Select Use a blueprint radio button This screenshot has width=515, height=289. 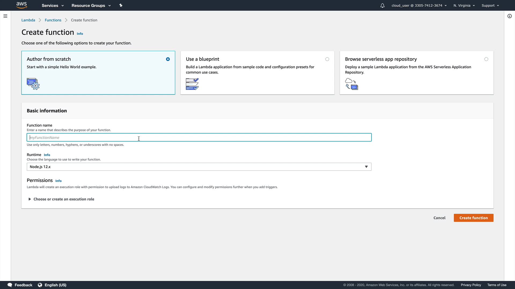(x=327, y=59)
